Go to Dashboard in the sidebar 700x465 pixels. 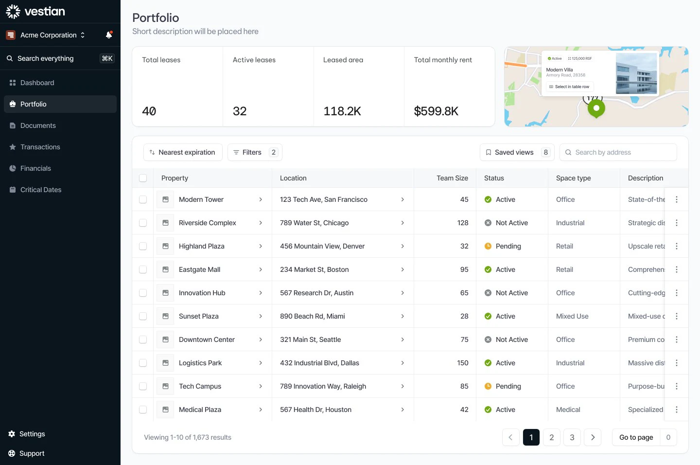60,83
